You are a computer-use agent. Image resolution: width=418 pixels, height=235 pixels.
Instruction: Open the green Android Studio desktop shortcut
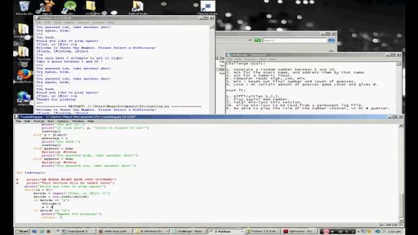click(x=70, y=7)
